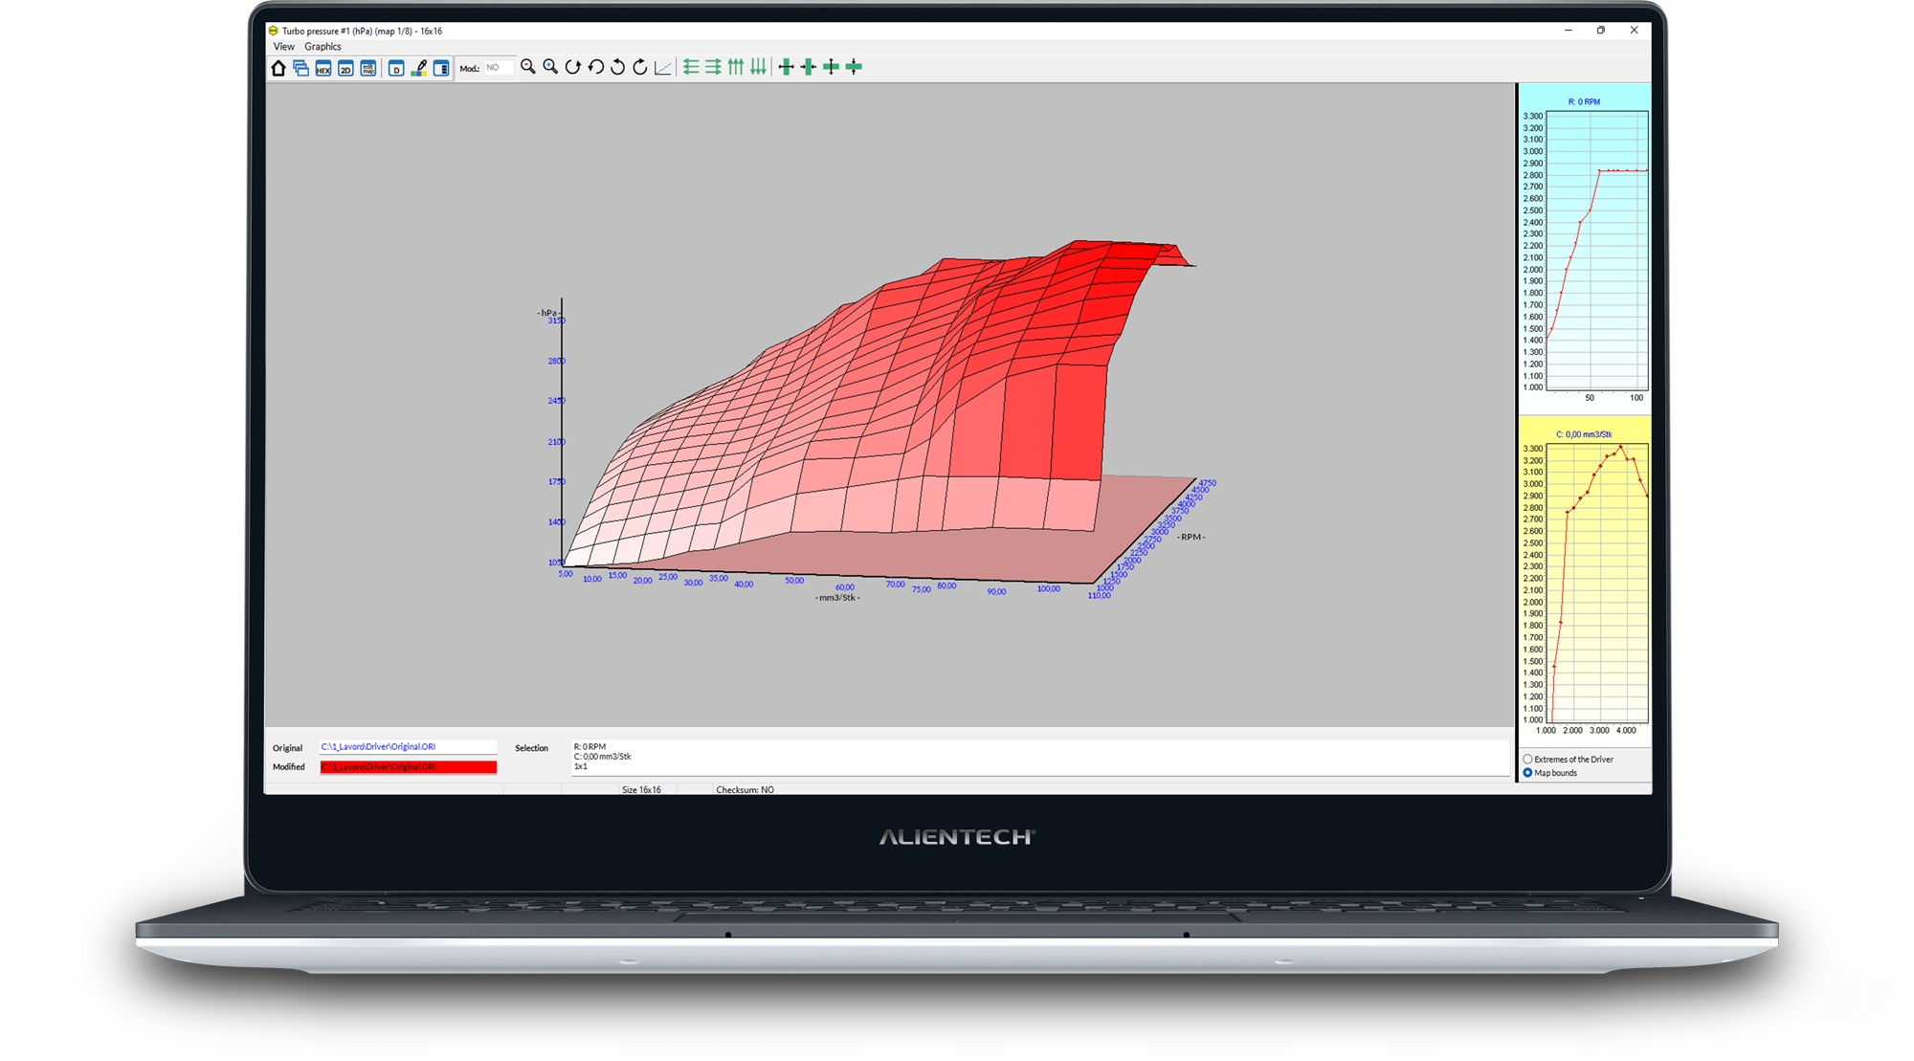Click the zoom in magnifier
The width and height of the screenshot is (1914, 1061).
coord(550,67)
